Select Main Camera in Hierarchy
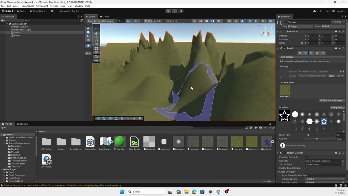This screenshot has height=196, width=348. (x=21, y=27)
